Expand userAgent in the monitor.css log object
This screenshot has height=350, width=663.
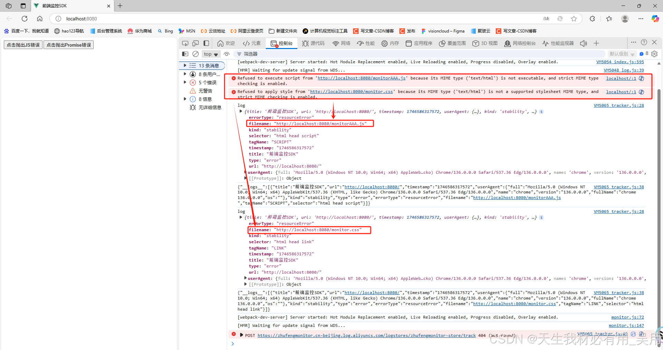point(245,278)
